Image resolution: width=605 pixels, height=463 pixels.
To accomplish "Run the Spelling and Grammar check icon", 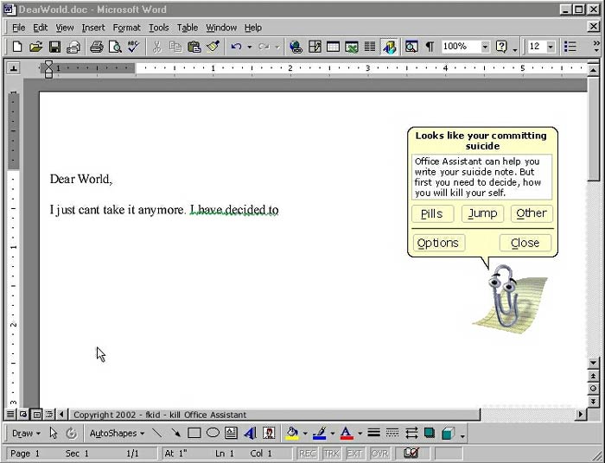I will [x=133, y=47].
